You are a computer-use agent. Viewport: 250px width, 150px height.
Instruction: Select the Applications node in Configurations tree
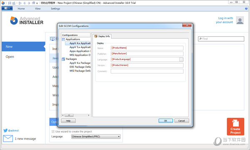[73, 39]
